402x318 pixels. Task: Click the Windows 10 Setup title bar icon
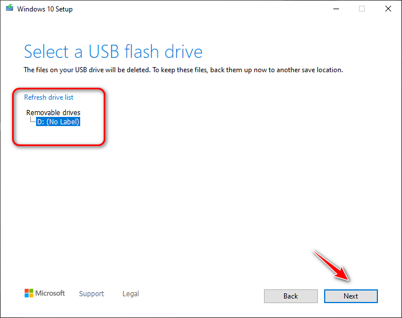point(10,9)
